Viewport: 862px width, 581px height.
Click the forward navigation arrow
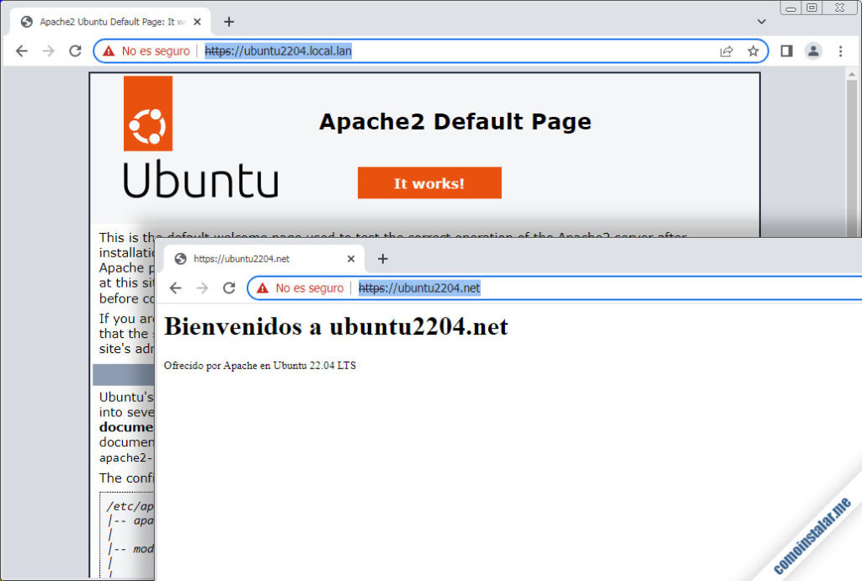[48, 50]
